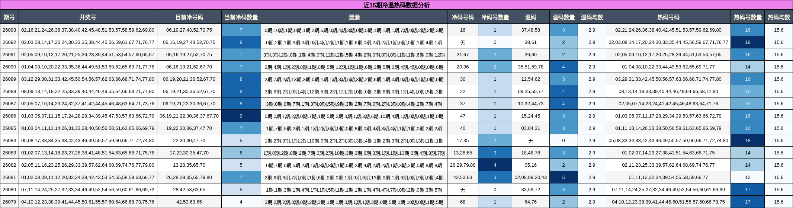Click period number 26086
Viewport: 793px width, 208px height.
9,116
